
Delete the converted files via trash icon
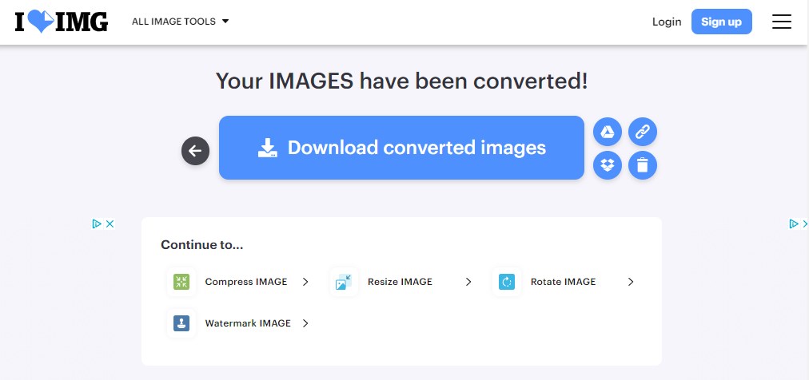(643, 165)
